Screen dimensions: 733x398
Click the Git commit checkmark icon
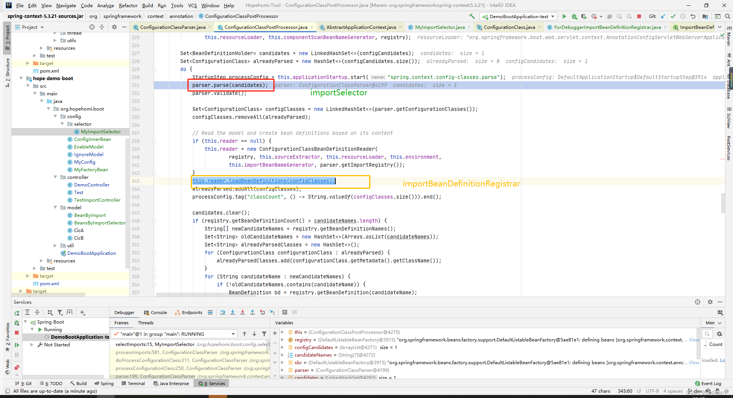coord(673,16)
